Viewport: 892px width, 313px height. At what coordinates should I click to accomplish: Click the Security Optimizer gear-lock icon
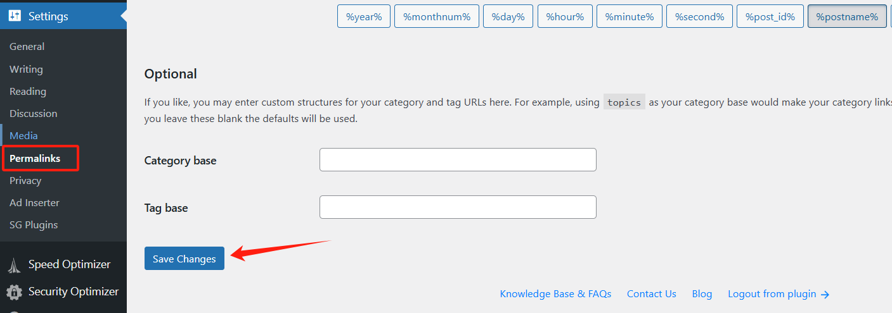coord(15,292)
